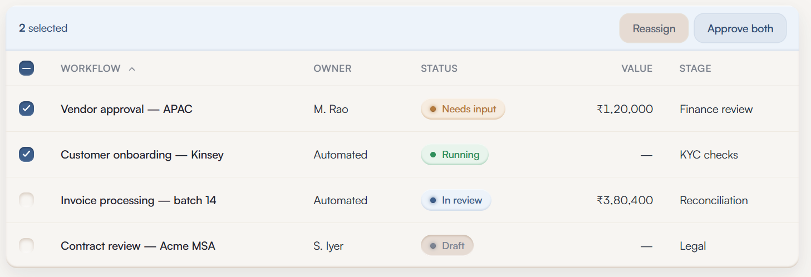Uncheck the Vendor approval — APAC row

(26, 109)
